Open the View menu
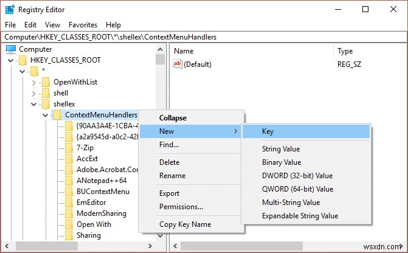Image resolution: width=408 pixels, height=253 pixels. coord(52,25)
